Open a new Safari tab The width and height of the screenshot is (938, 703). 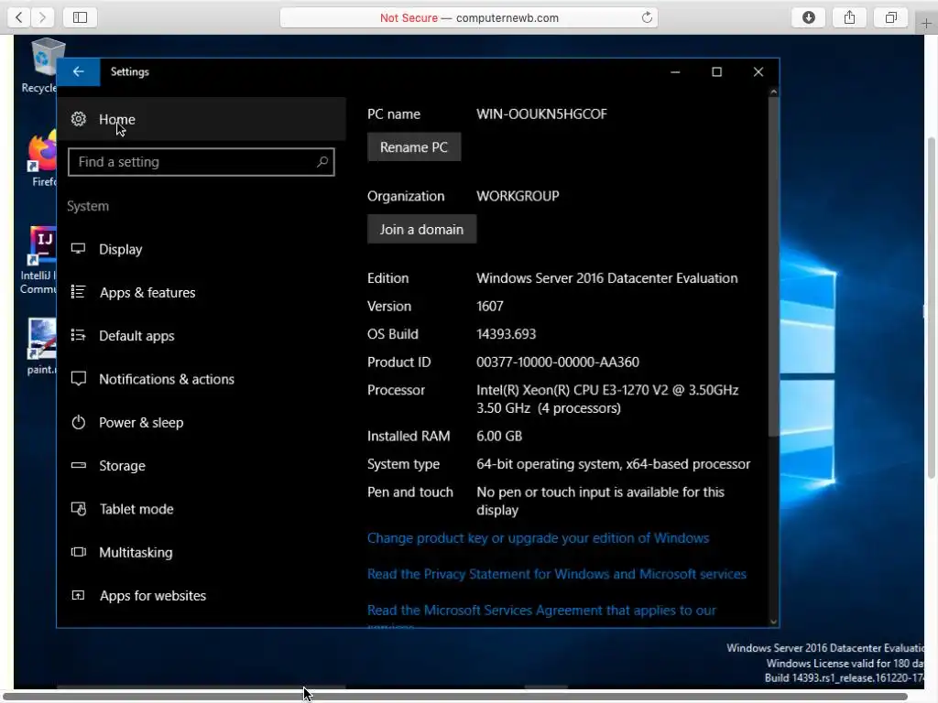[926, 23]
